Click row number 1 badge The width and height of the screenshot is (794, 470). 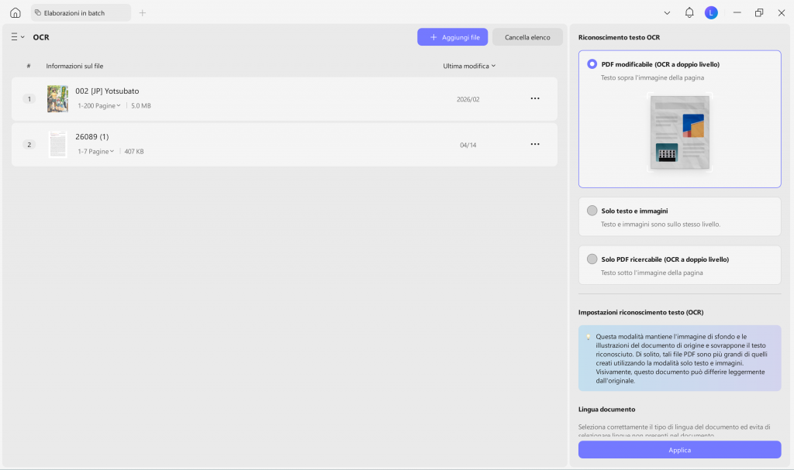point(29,98)
